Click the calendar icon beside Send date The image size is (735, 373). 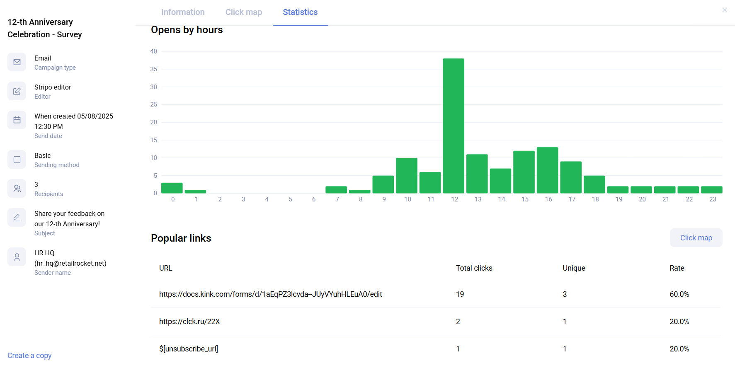pos(17,120)
